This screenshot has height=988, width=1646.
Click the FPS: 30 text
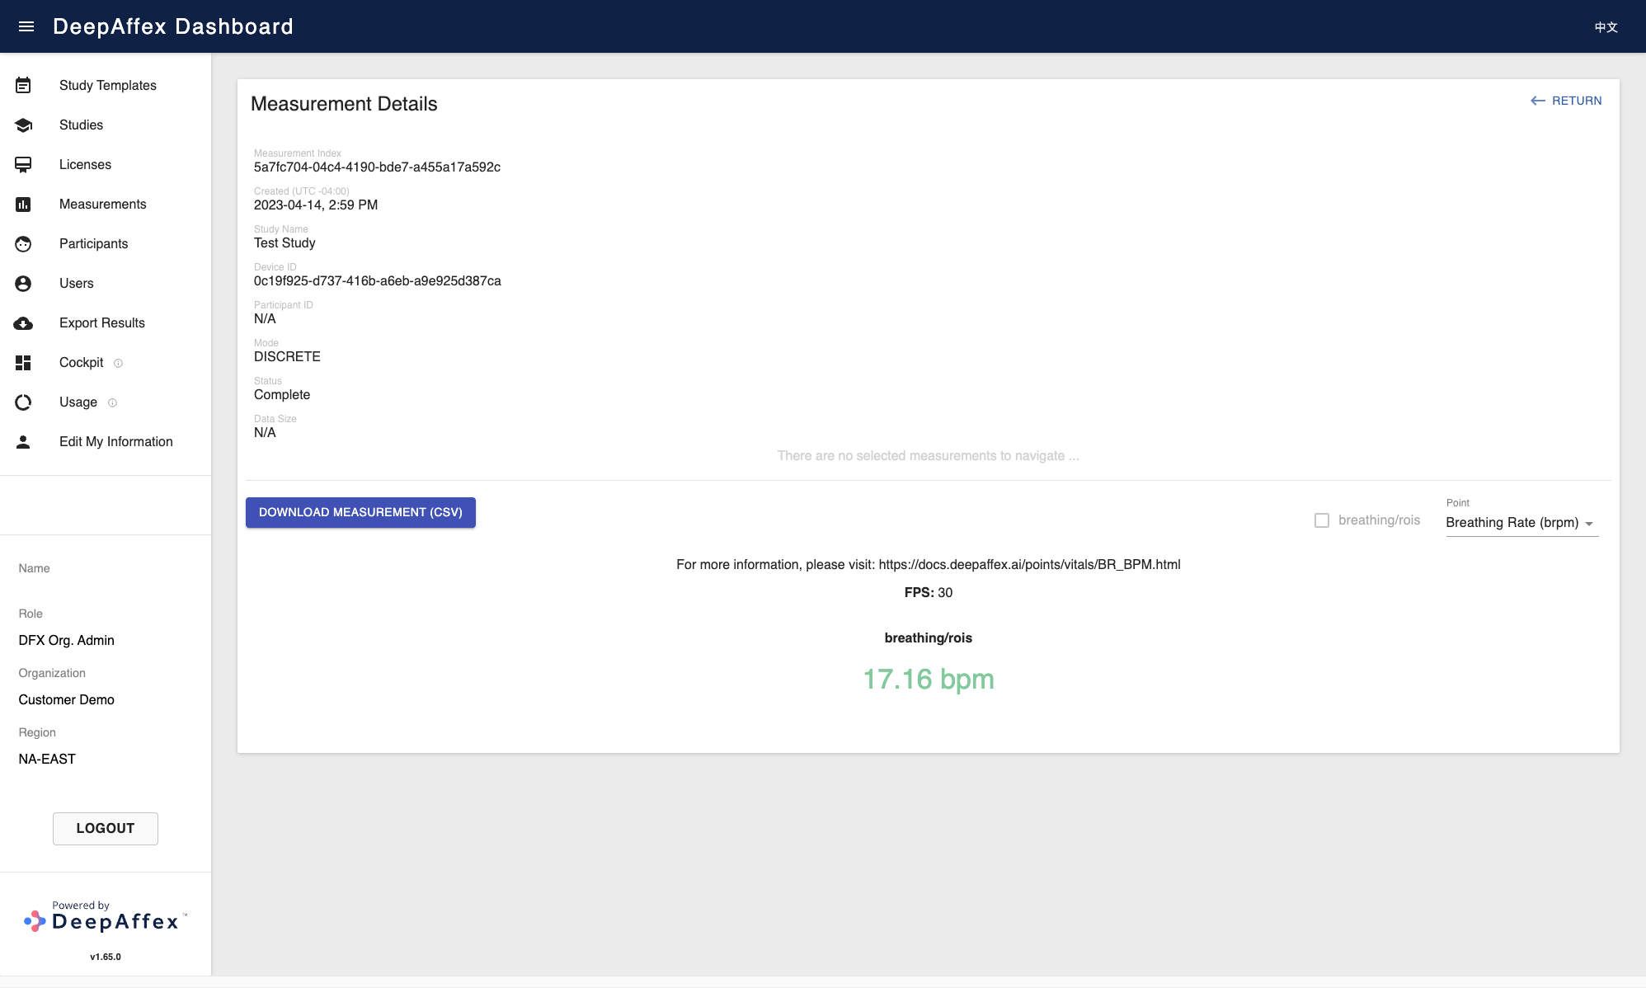929,592
